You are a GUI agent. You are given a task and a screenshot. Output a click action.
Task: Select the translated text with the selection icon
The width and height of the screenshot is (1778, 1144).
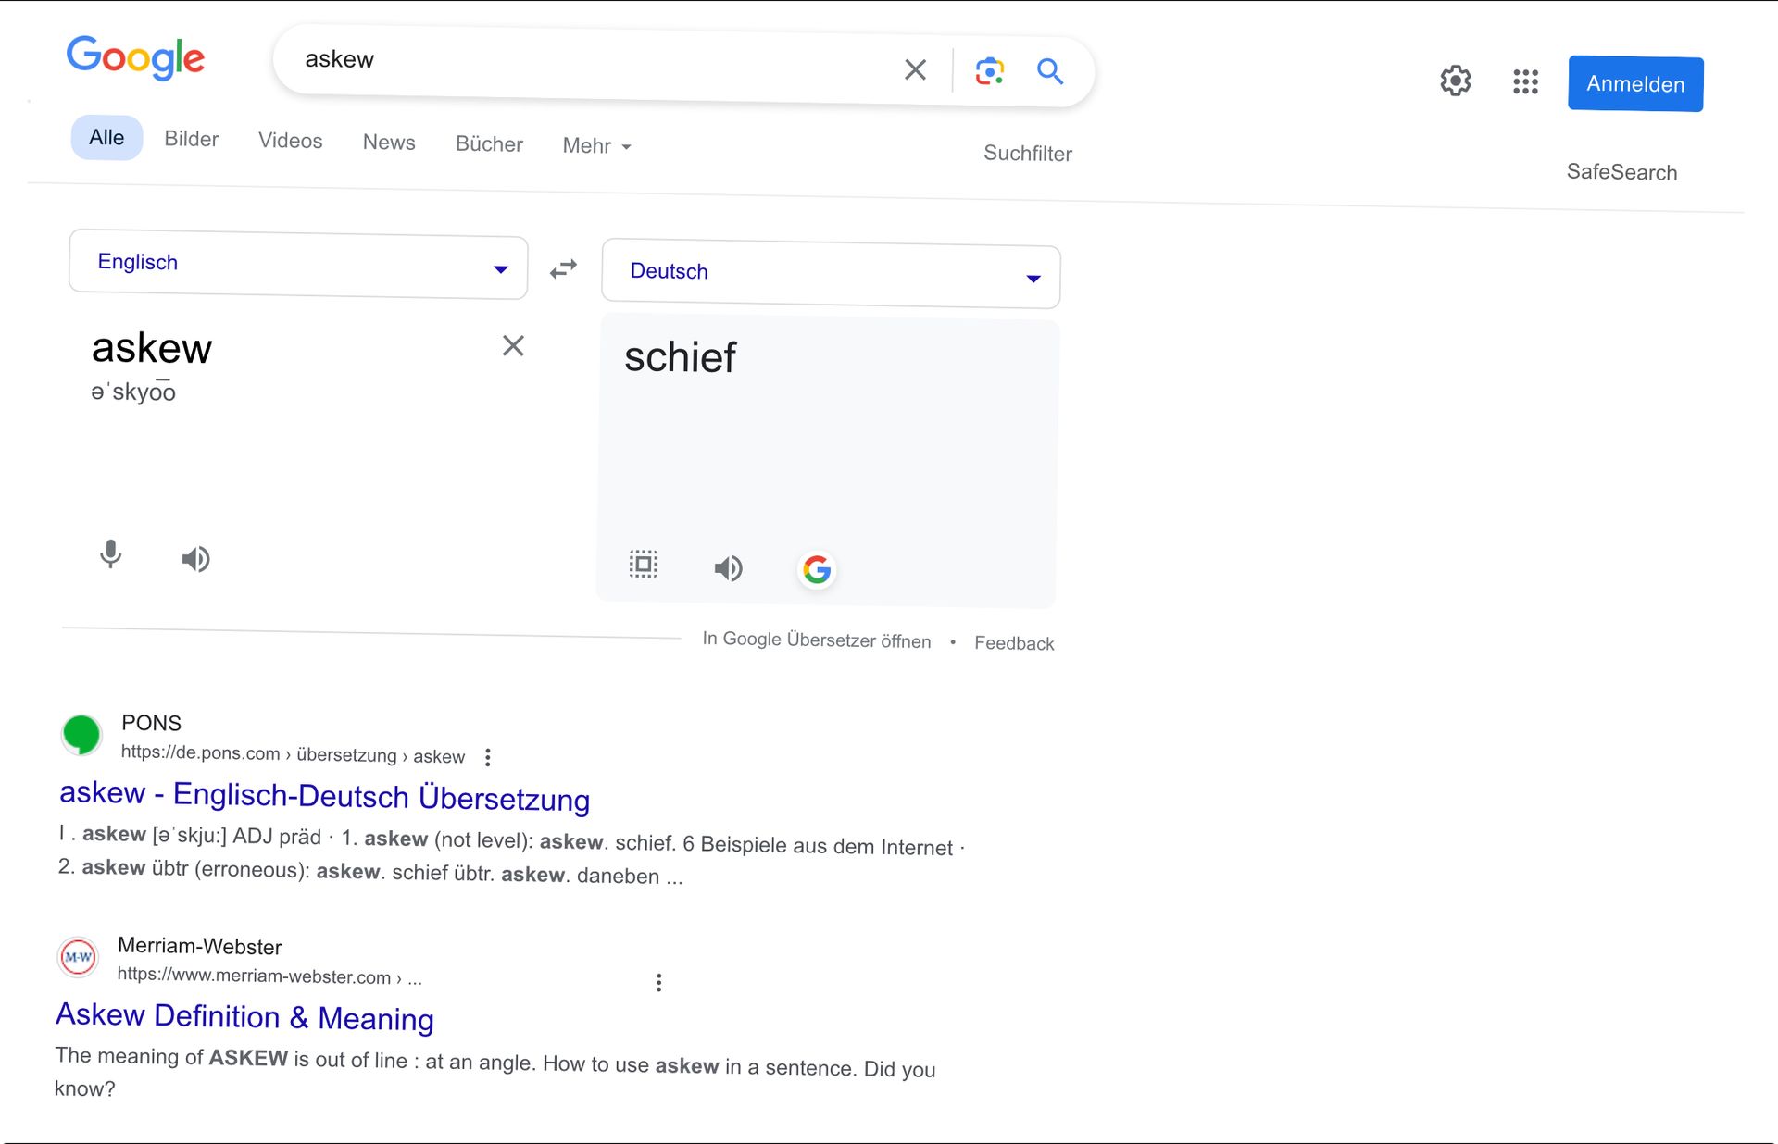point(644,564)
